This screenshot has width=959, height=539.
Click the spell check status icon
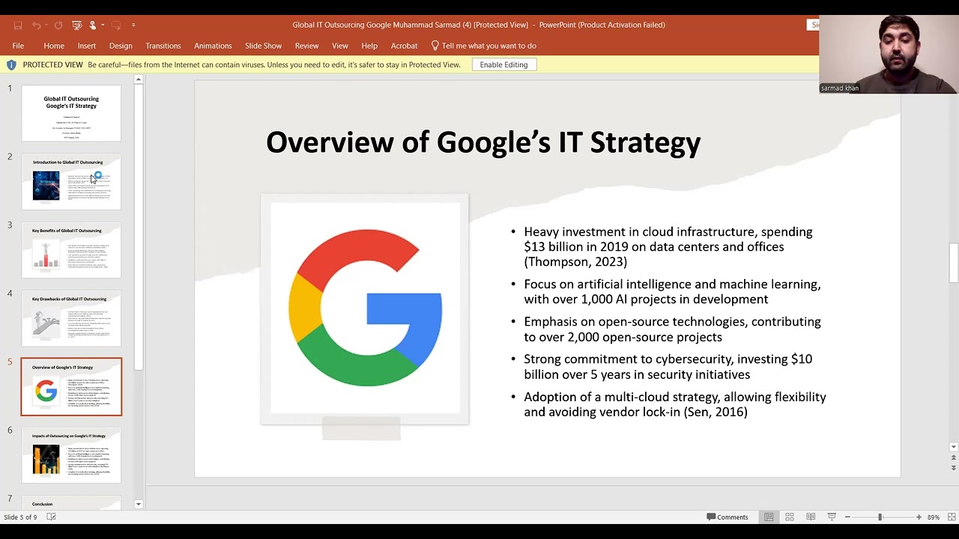click(51, 517)
